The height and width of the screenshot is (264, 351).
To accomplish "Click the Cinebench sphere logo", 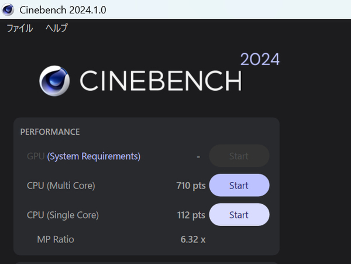I will 54,81.
